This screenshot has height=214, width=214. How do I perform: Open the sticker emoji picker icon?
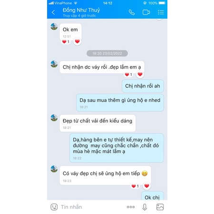[54, 207]
